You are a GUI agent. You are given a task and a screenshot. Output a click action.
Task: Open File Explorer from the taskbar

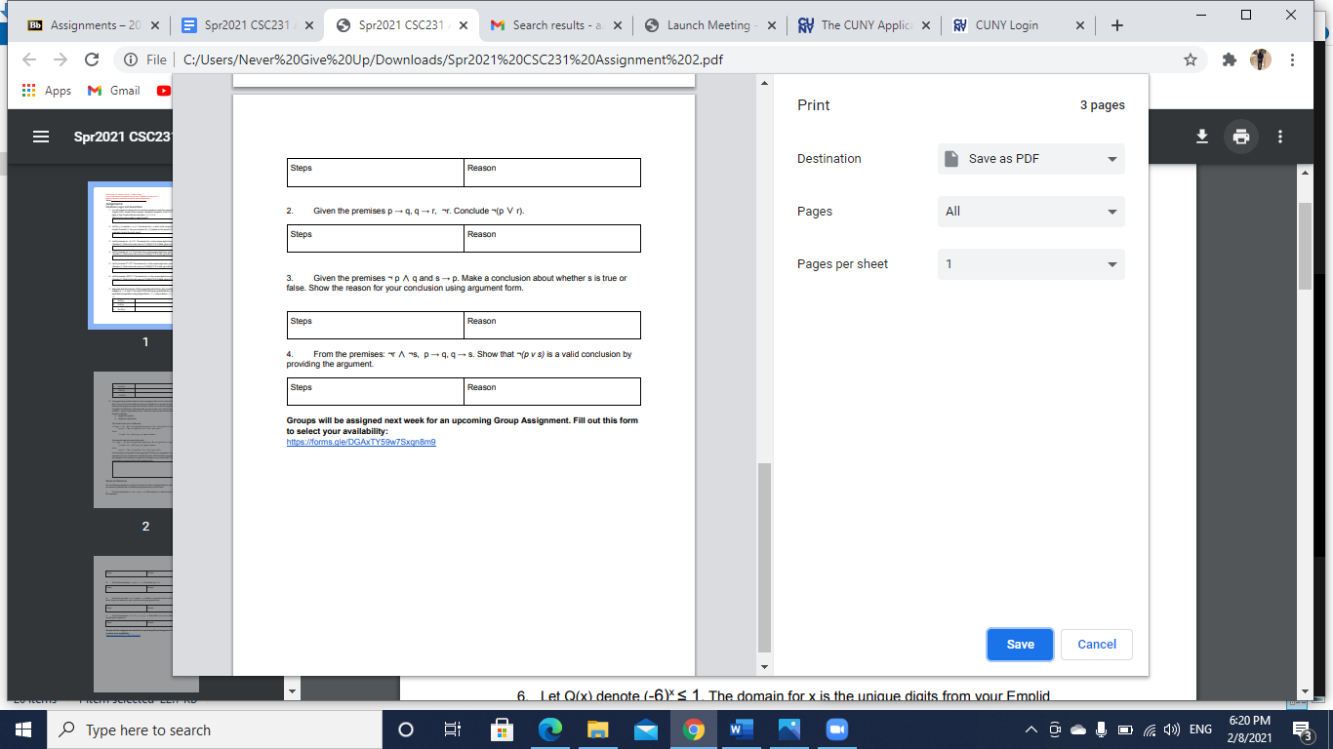pos(598,729)
